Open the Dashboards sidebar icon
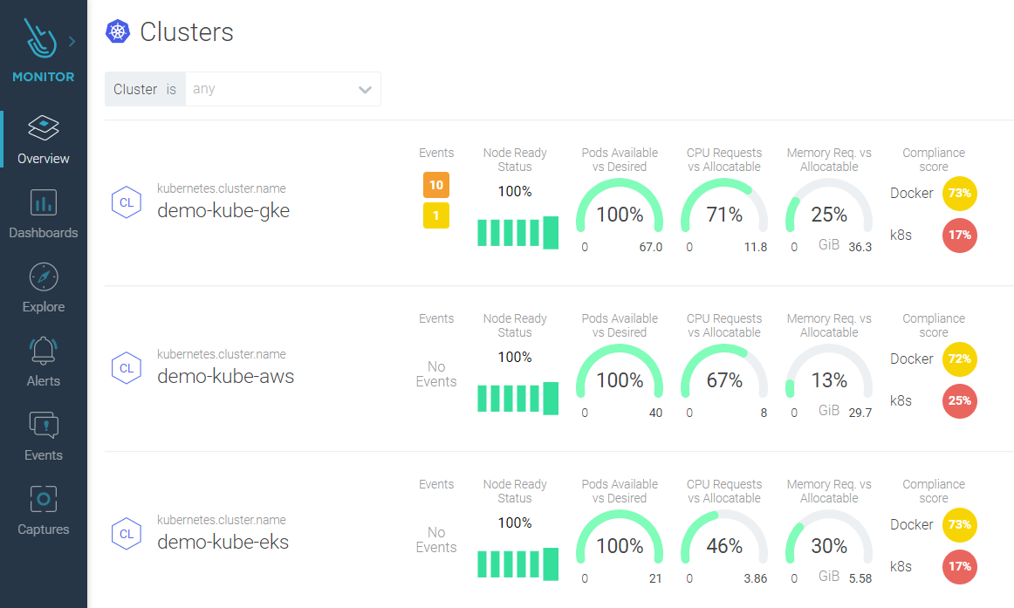Image resolution: width=1014 pixels, height=608 pixels. click(44, 203)
